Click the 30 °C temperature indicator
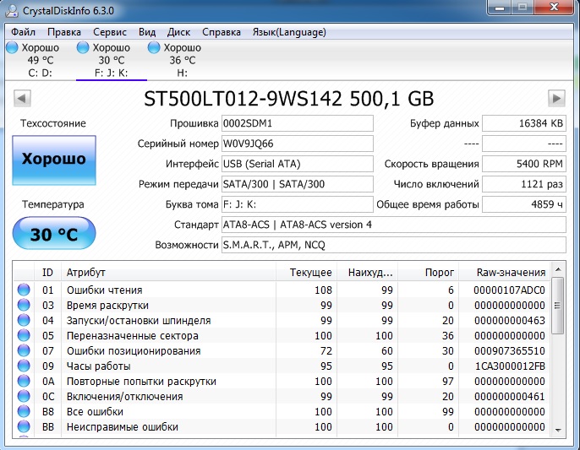 (x=54, y=234)
